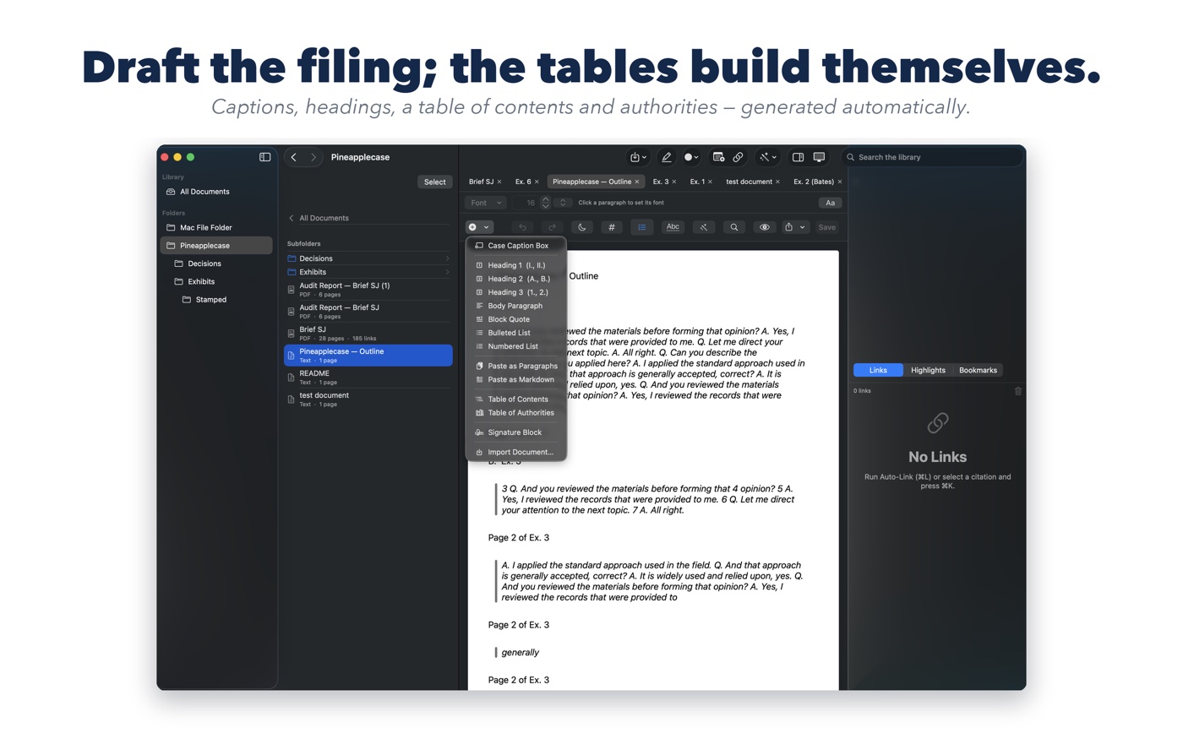Insert Signature Block from menu
Image resolution: width=1183 pixels, height=739 pixels.
[516, 432]
